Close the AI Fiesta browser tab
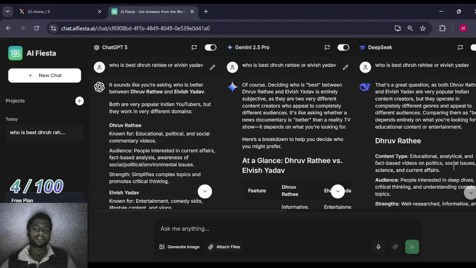Screen dimensions: 476x268 click(192, 12)
